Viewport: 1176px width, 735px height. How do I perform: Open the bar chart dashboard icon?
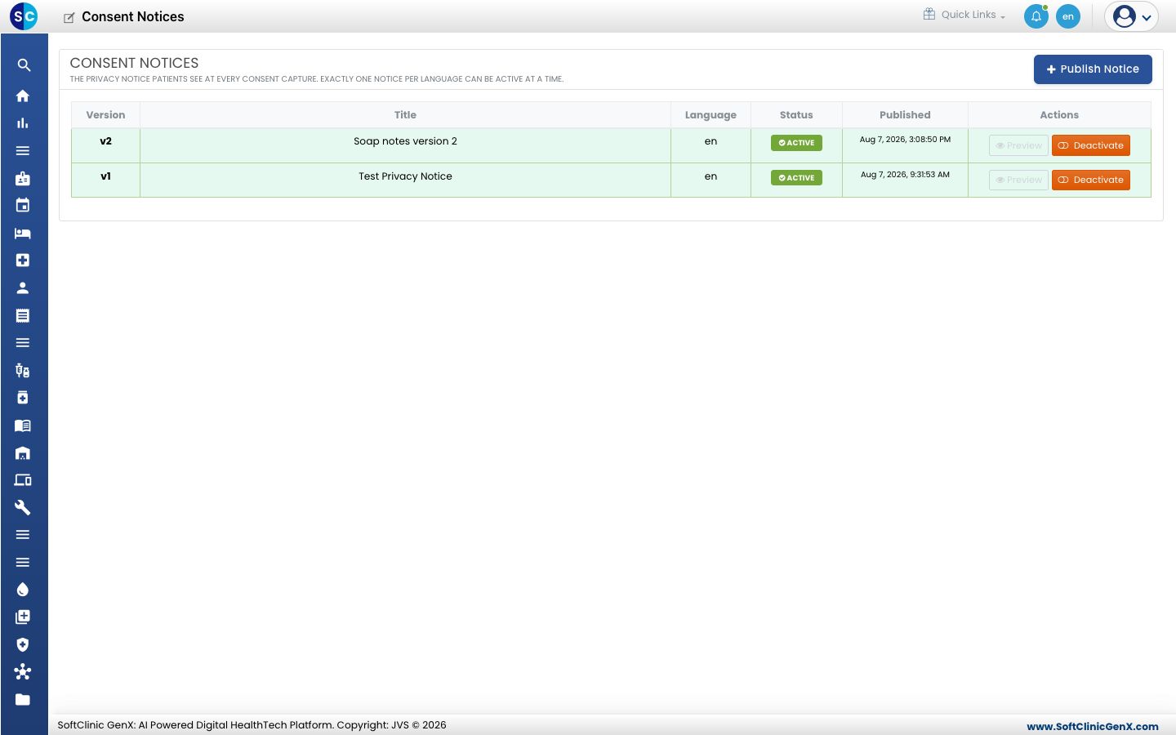coord(23,123)
